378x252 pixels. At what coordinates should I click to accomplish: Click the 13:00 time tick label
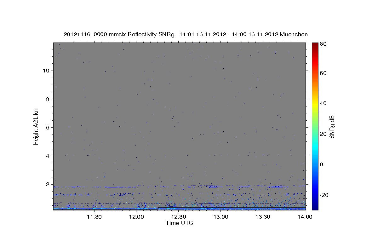pyautogui.click(x=221, y=217)
